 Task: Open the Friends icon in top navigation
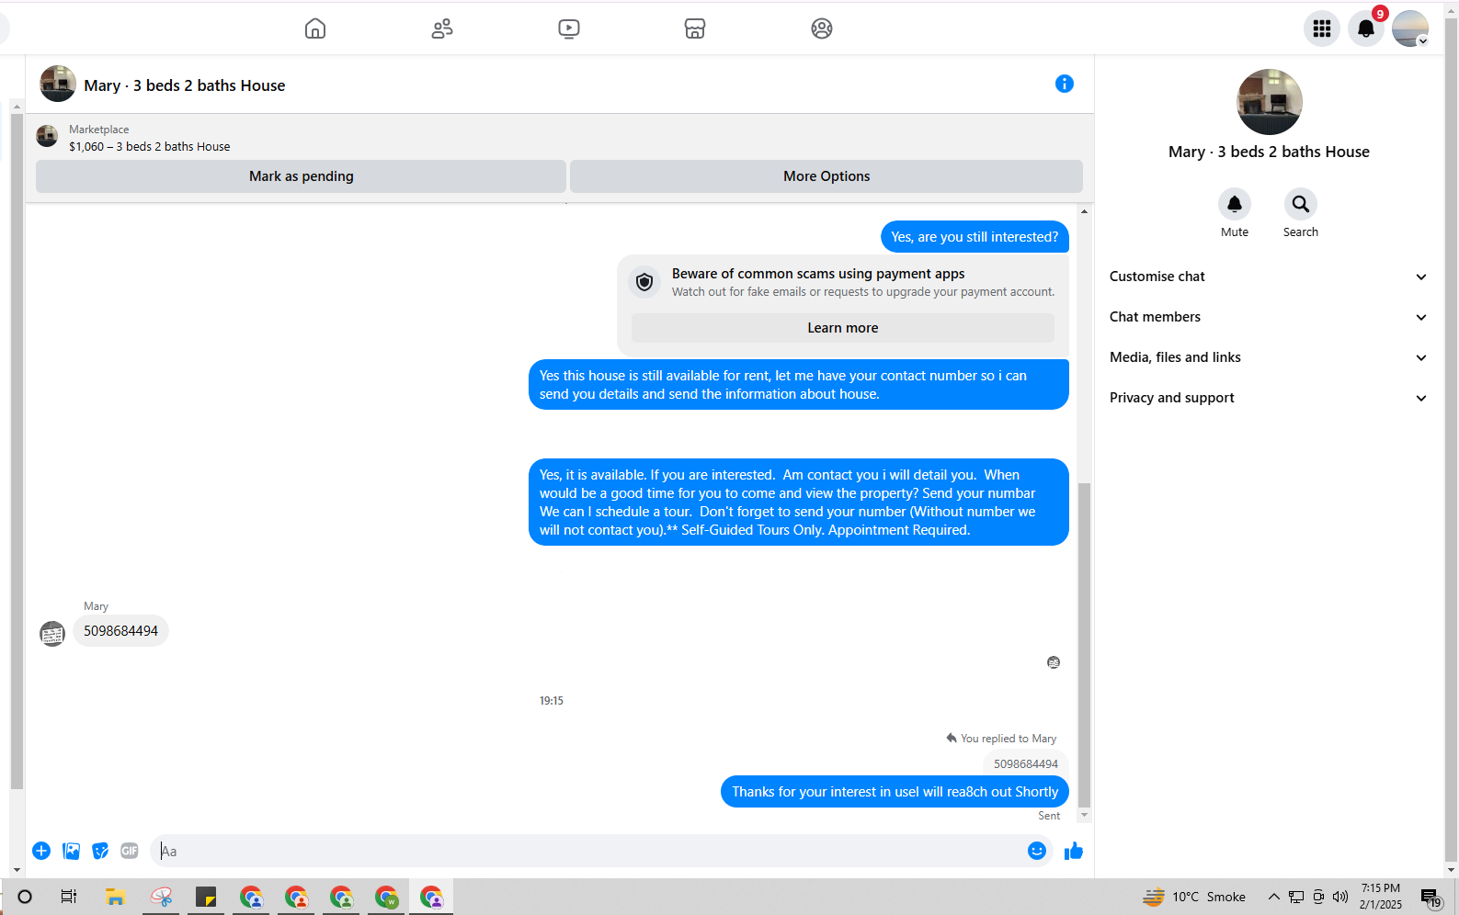point(442,28)
